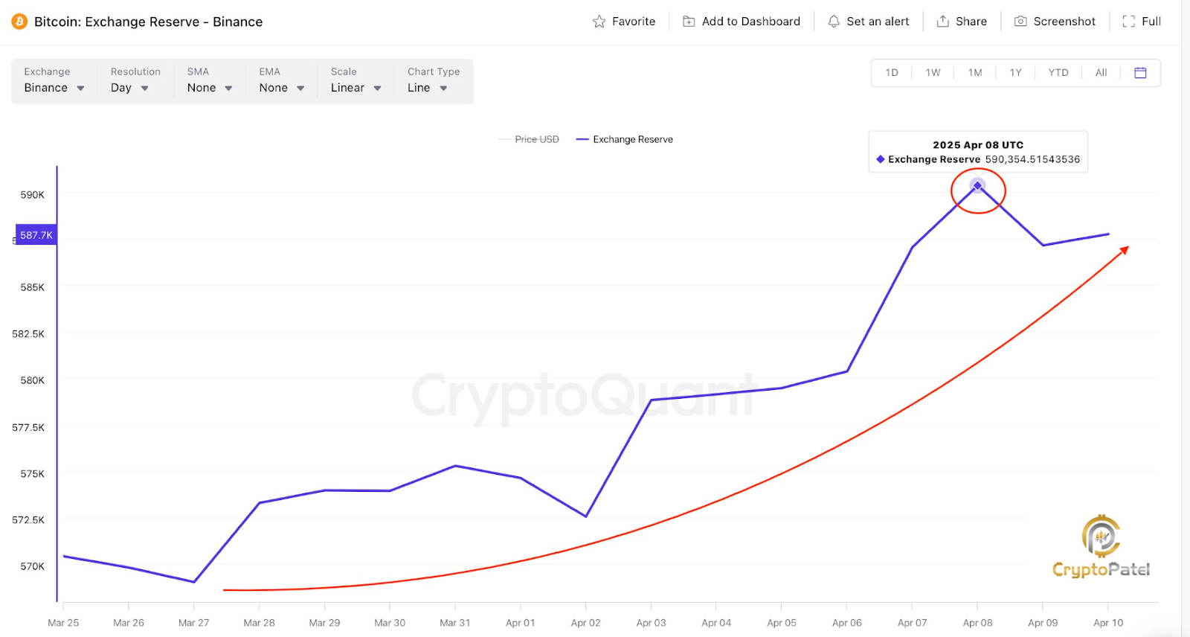The height and width of the screenshot is (637, 1190).
Task: Toggle Exchange Reserve series in legend
Action: pos(625,139)
